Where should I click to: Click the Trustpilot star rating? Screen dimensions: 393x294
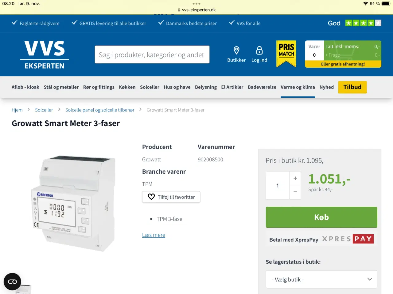pyautogui.click(x=363, y=23)
